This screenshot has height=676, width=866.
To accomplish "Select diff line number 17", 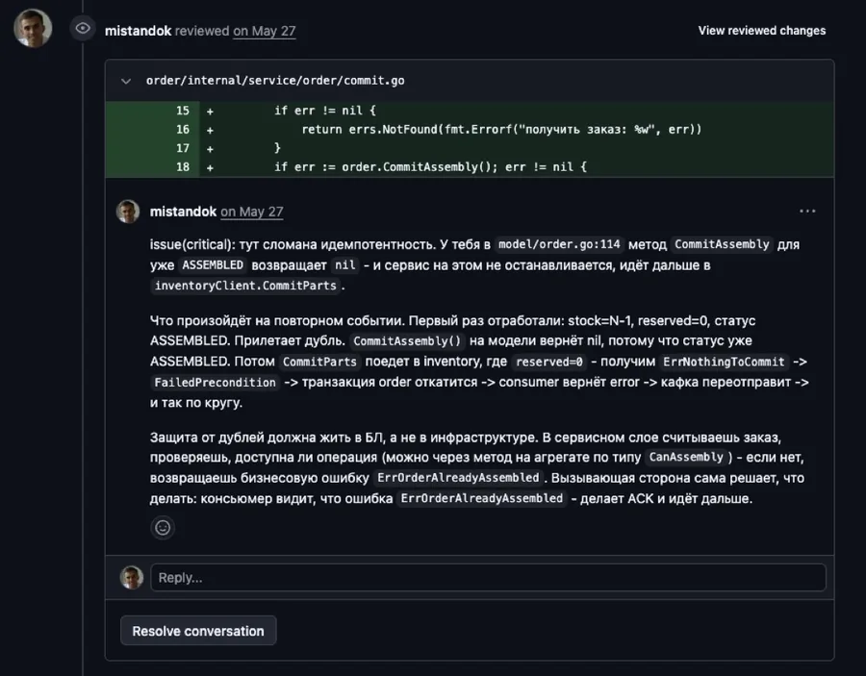I will tap(183, 148).
